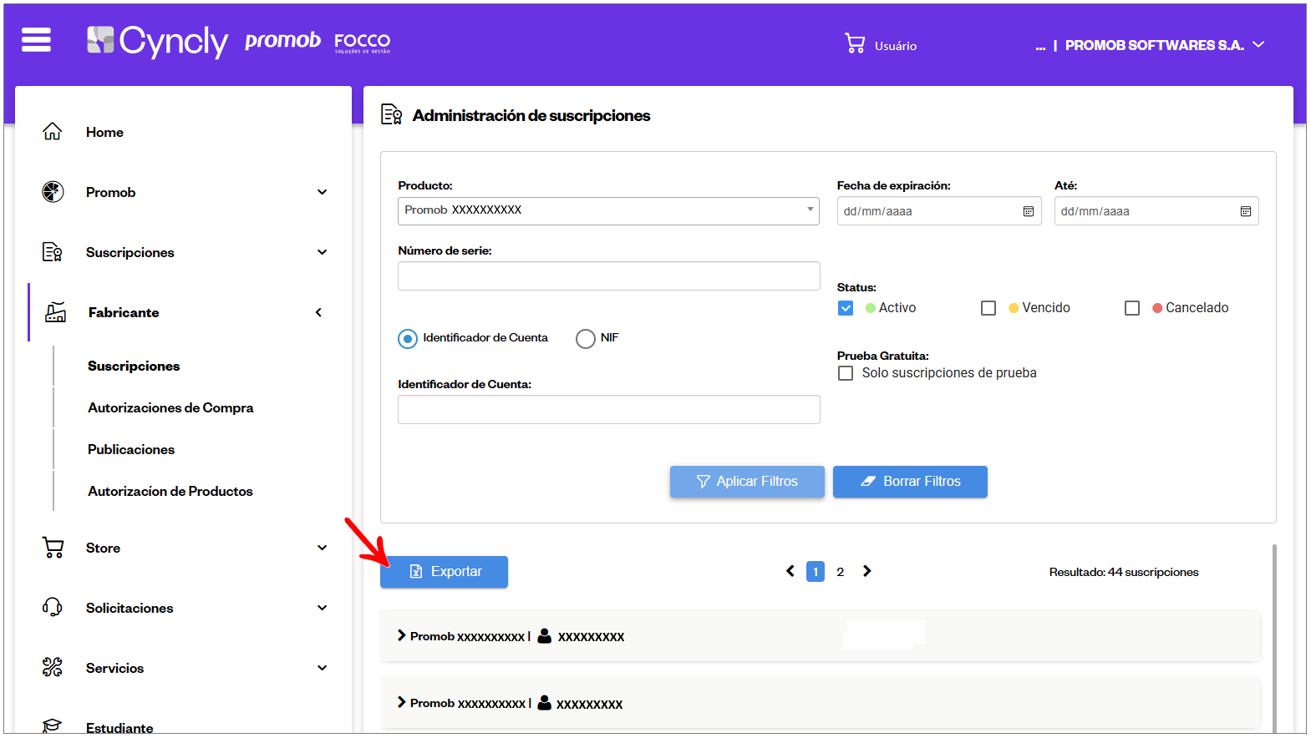Expand the first Promob subscription row
1311x738 pixels.
coord(402,635)
